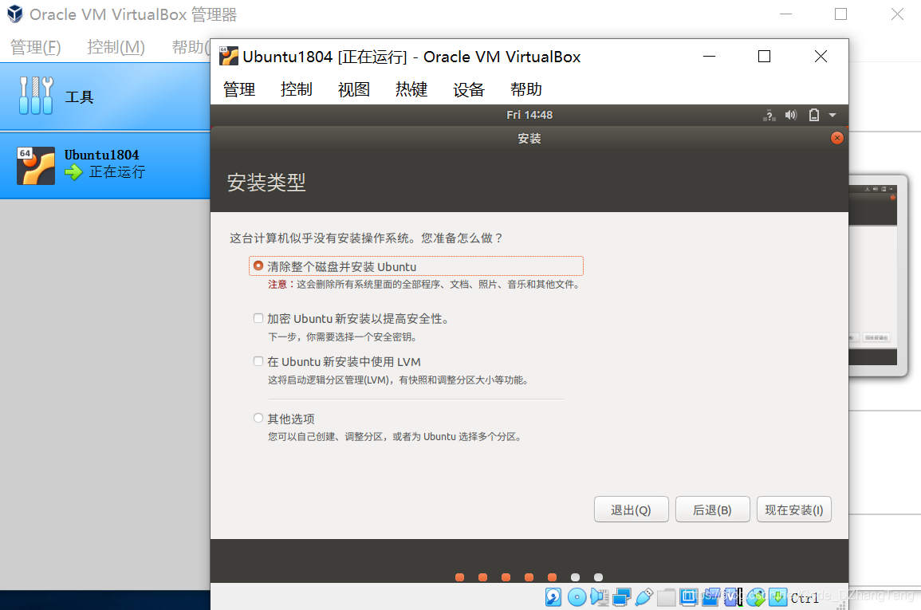
Task: Maximize the Ubuntu1804 VM window
Action: 764,57
